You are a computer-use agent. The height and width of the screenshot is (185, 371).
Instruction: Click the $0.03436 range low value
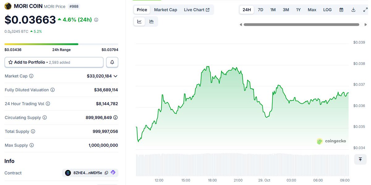(x=13, y=50)
